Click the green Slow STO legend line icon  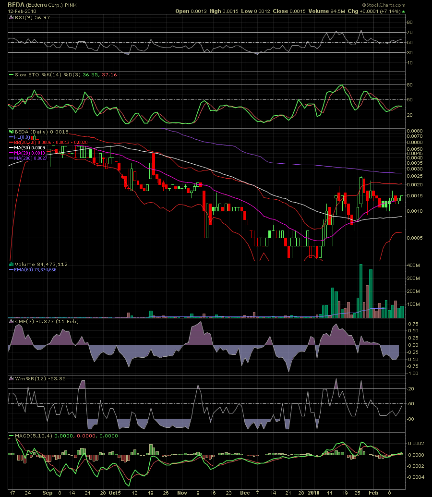[12, 75]
